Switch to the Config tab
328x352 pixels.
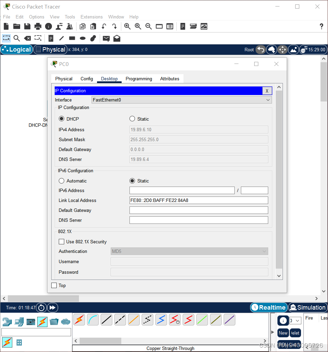point(87,79)
